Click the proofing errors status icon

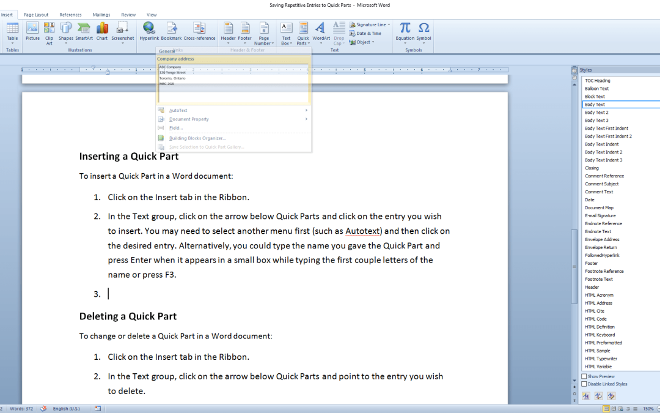[44, 408]
